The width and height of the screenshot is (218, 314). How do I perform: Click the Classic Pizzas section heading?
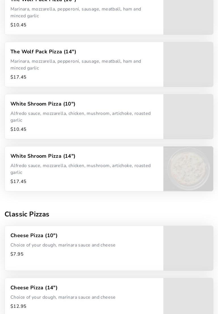pos(27,214)
